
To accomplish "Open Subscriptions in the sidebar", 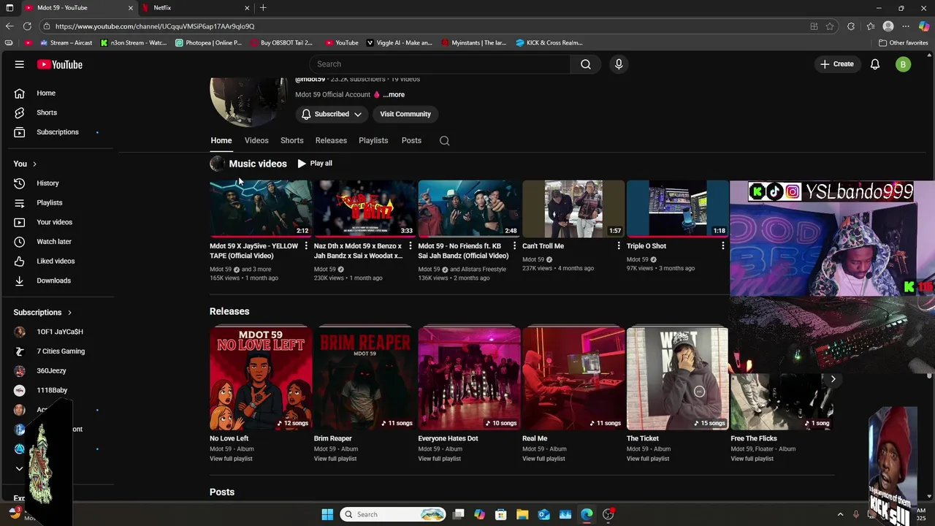I will 57,132.
